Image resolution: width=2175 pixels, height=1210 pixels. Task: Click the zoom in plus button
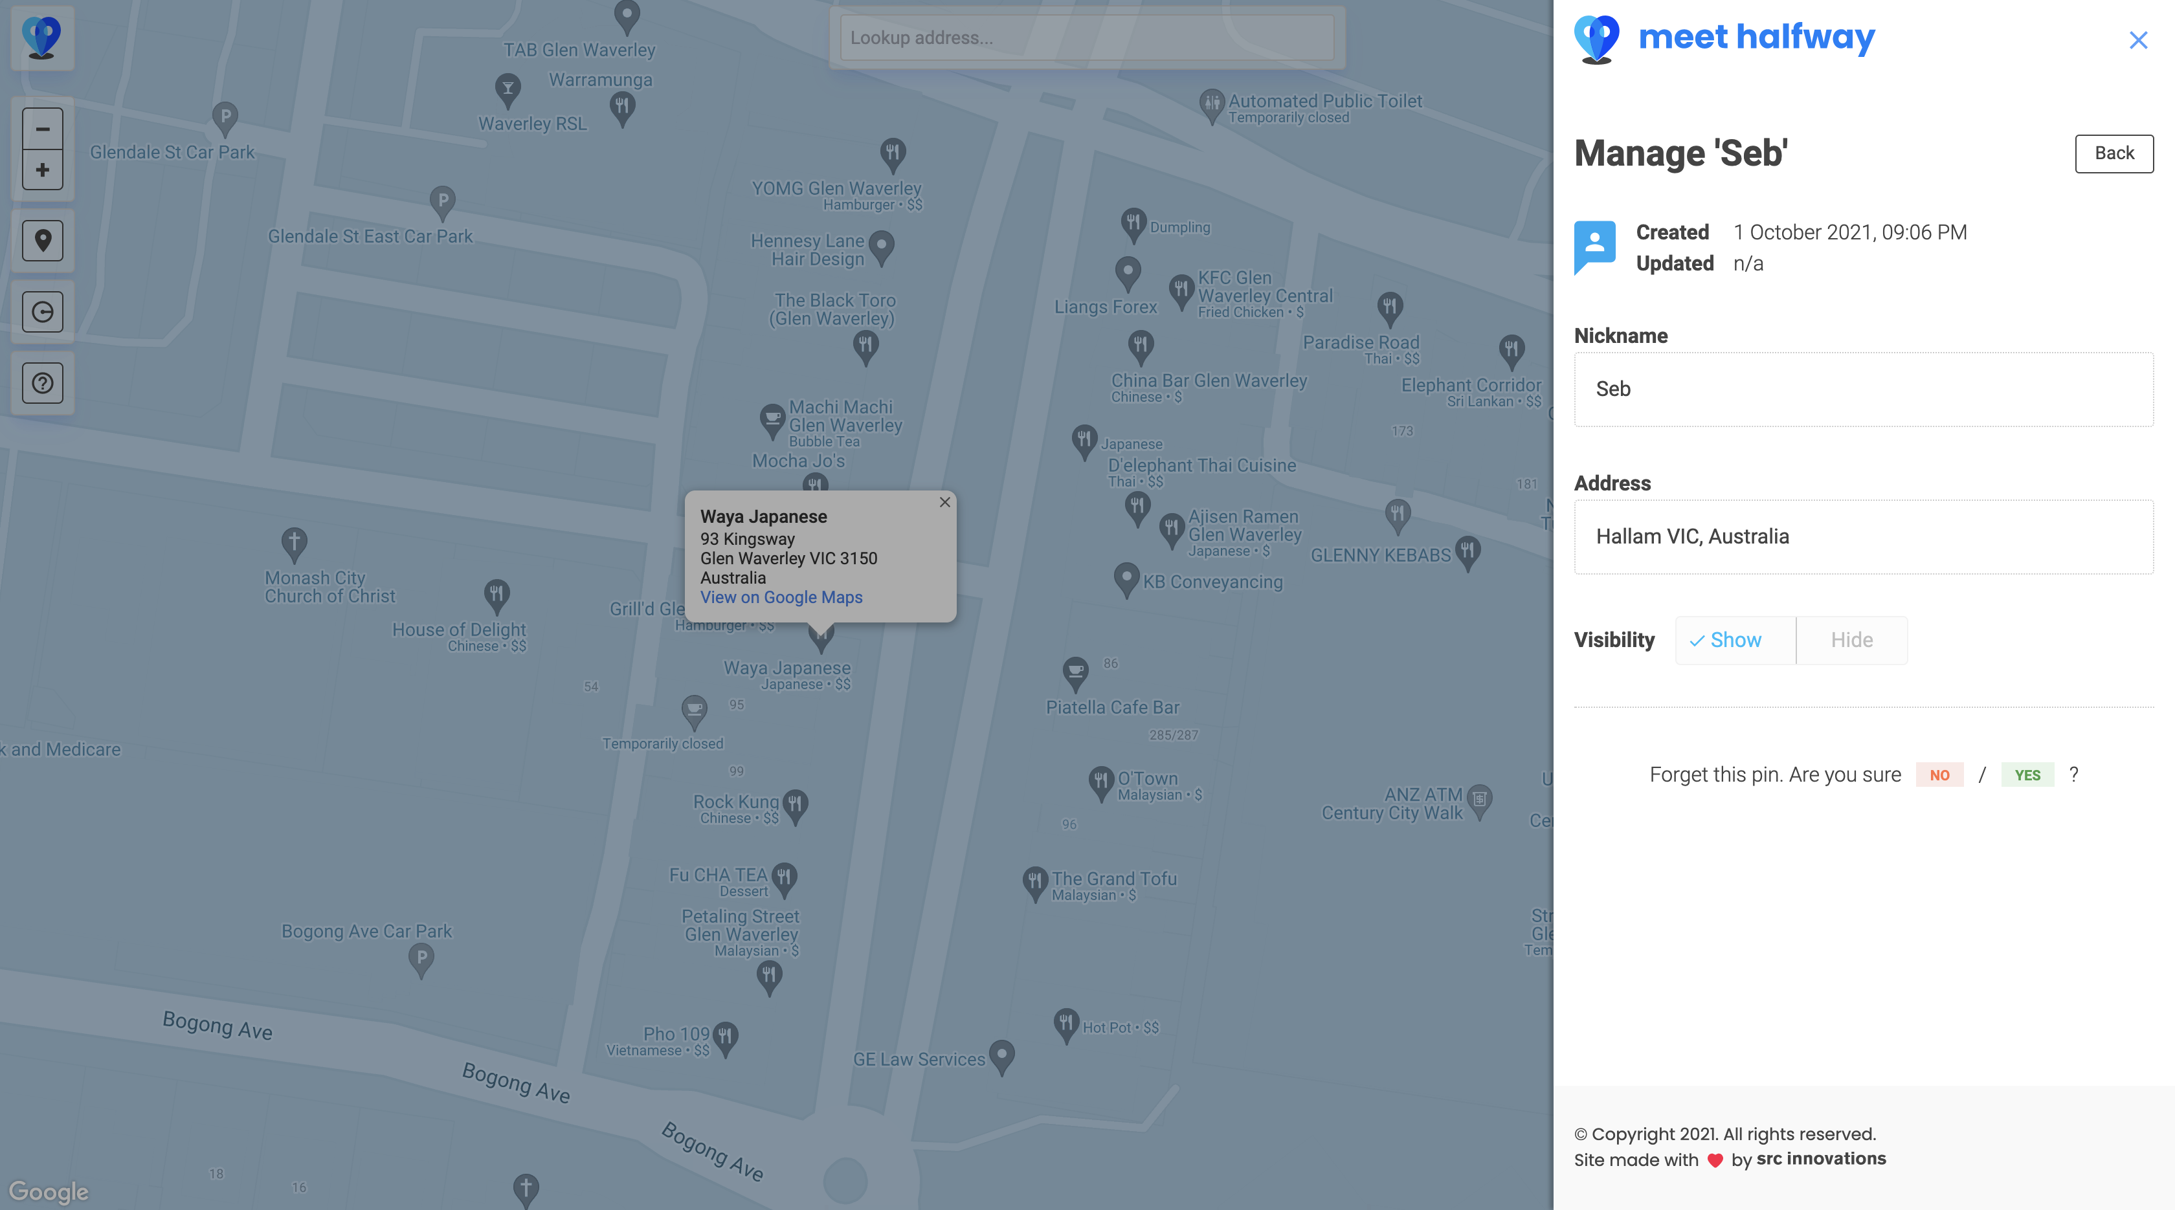click(42, 170)
